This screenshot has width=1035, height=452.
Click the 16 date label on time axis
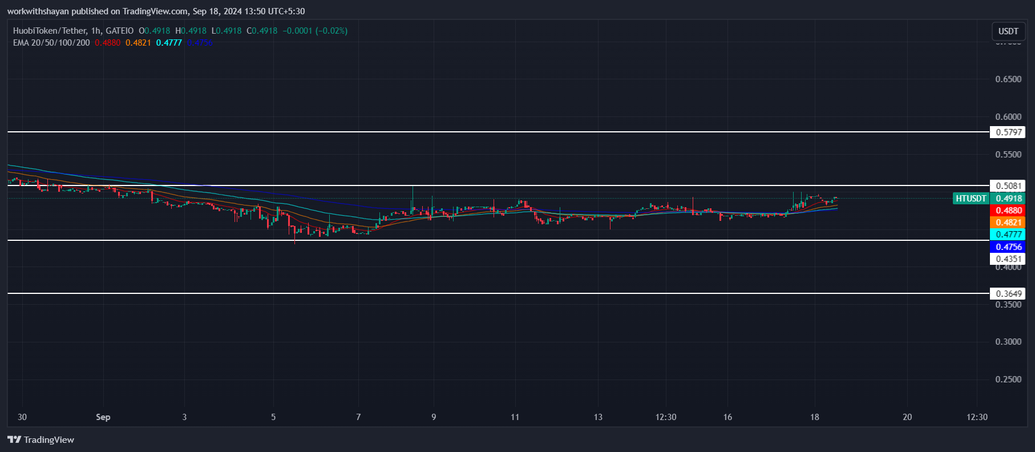(727, 417)
